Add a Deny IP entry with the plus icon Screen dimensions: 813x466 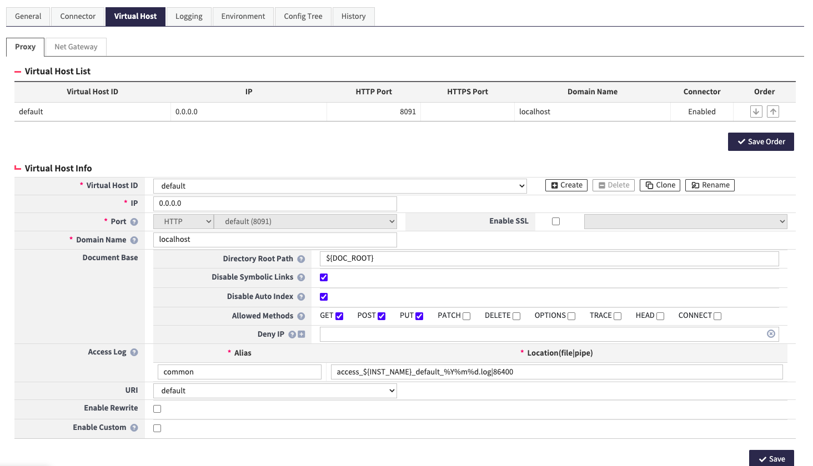(303, 334)
